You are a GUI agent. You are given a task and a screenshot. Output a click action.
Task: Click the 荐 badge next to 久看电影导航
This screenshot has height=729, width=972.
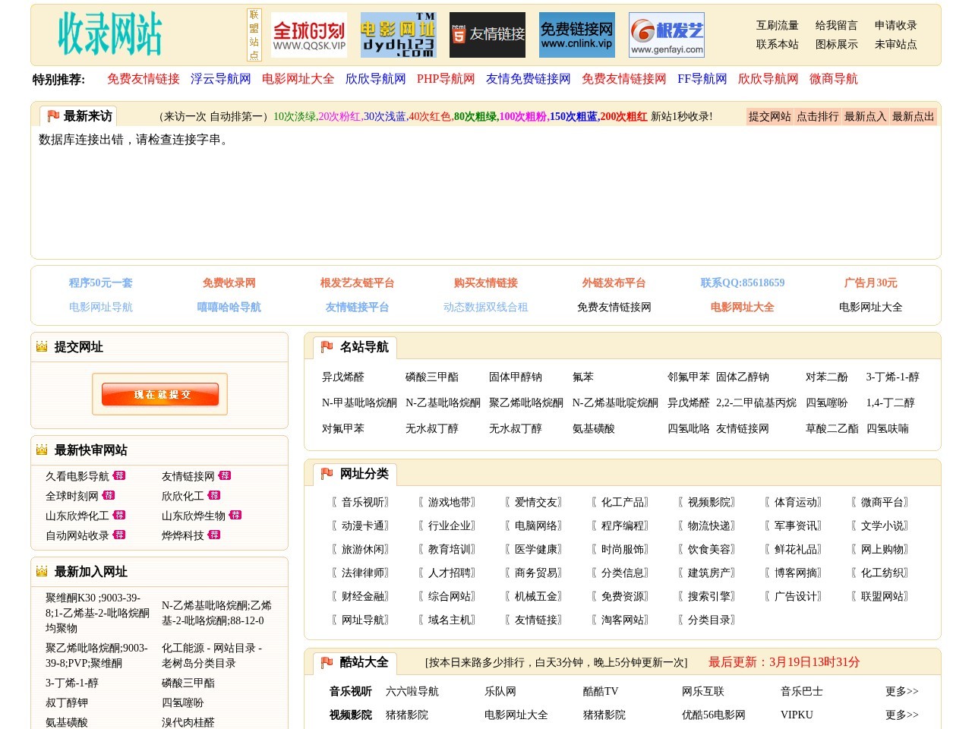(x=119, y=475)
